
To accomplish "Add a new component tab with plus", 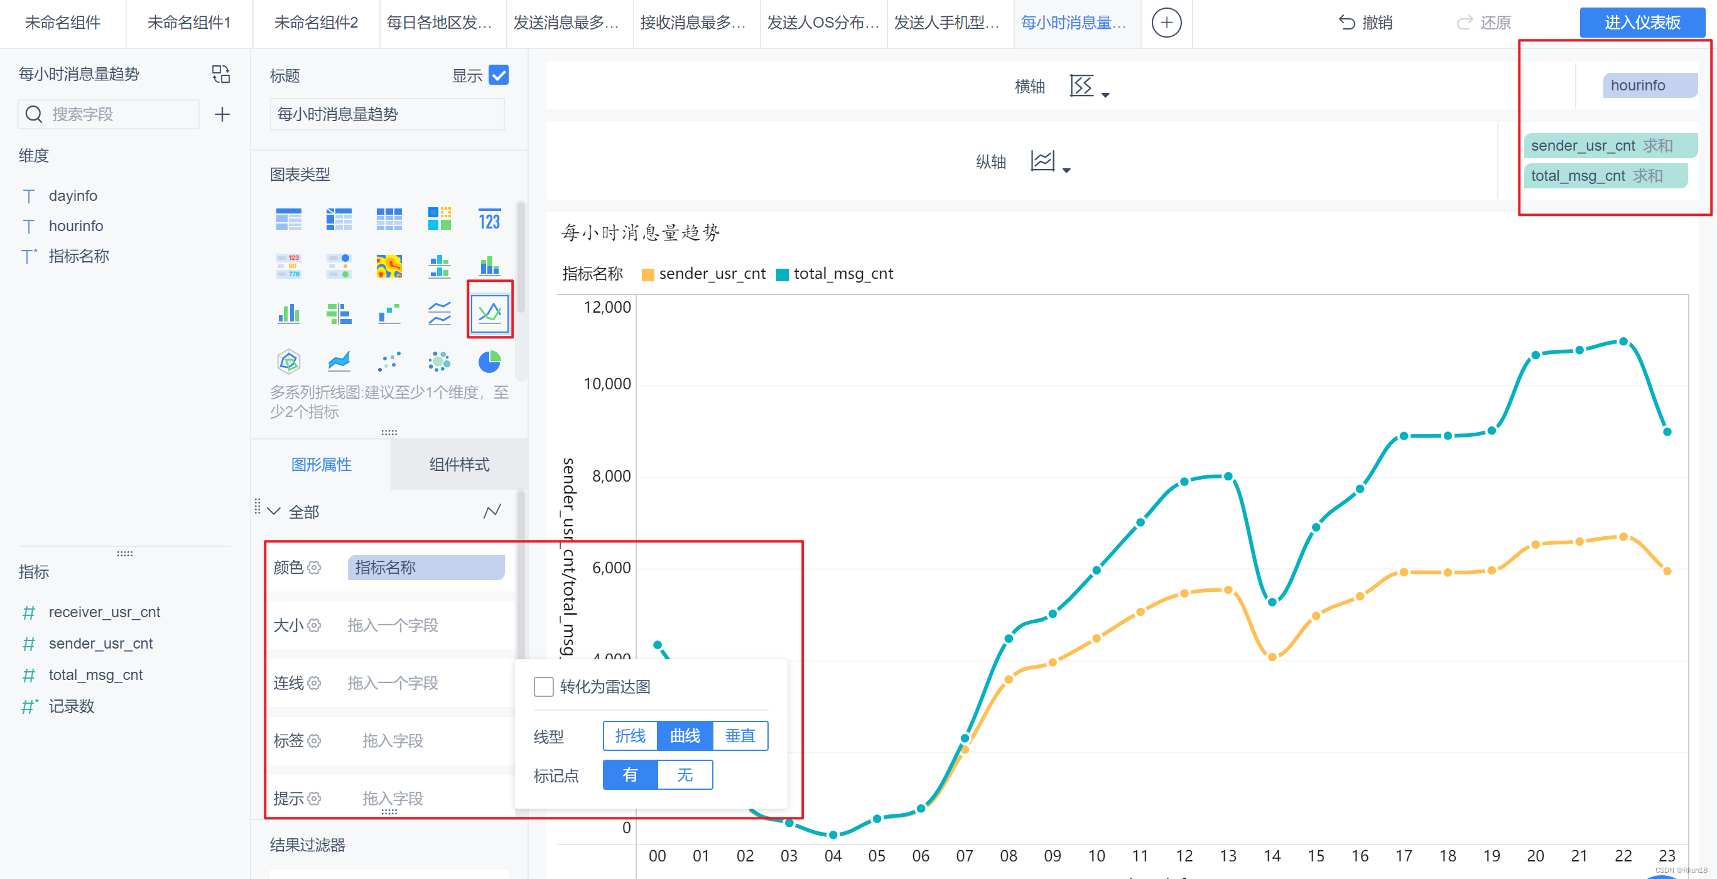I will tap(1166, 23).
